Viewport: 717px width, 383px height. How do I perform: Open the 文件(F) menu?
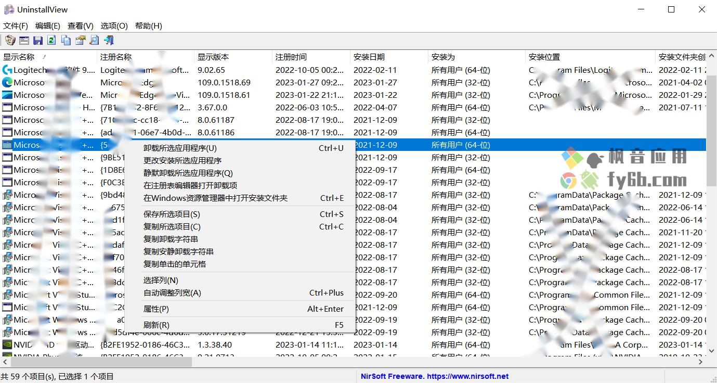[16, 25]
